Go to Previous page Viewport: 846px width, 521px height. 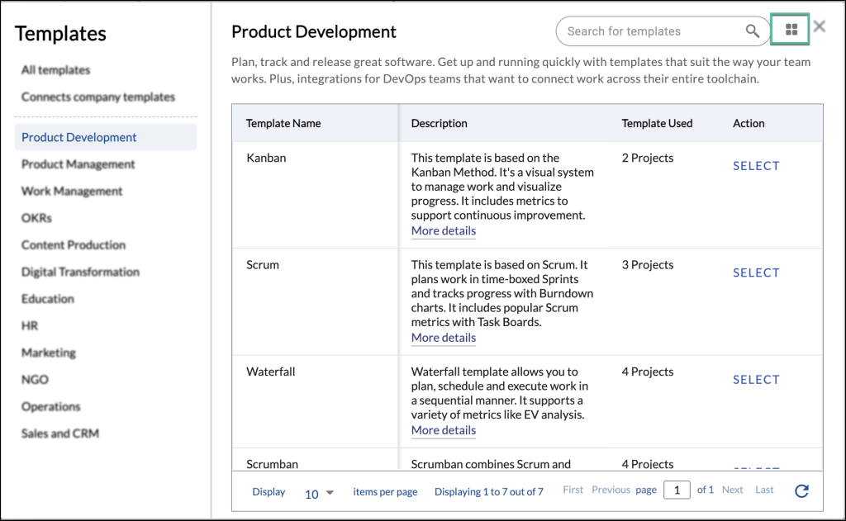[611, 490]
